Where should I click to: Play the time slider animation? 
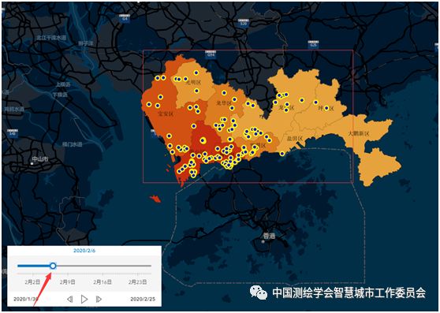(84, 300)
